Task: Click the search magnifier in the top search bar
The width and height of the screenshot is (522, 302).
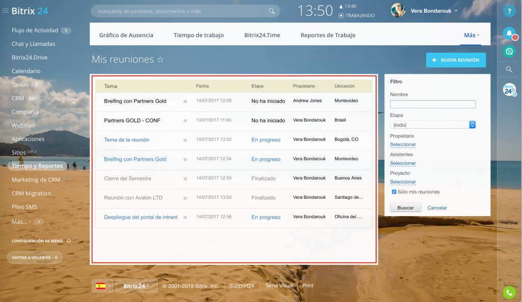Action: click(x=272, y=11)
